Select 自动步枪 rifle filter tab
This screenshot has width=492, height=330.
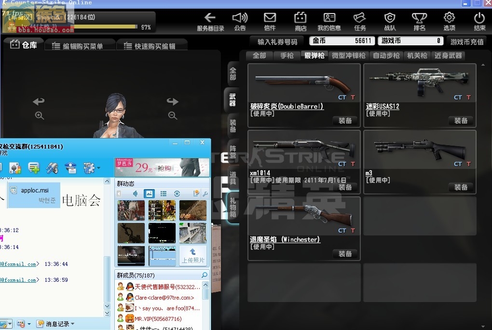[x=386, y=55]
